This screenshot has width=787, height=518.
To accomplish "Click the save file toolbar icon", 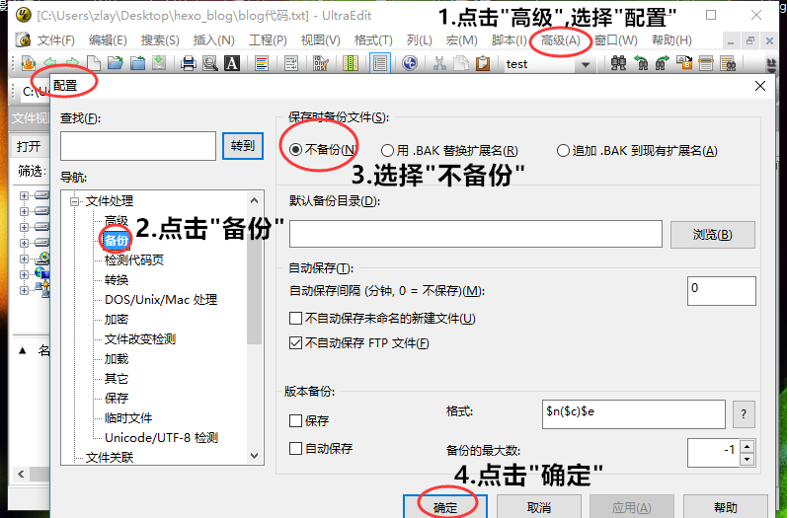I will point(159,63).
